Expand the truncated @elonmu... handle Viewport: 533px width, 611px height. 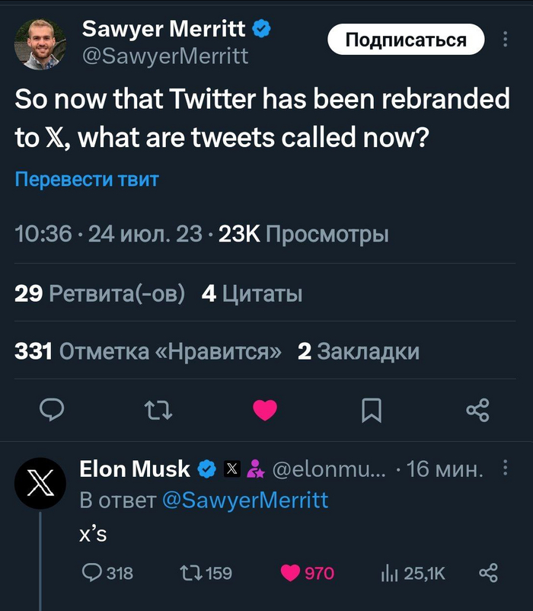click(309, 470)
